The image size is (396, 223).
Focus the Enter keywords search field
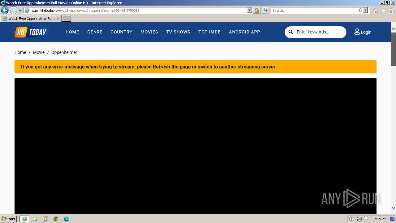[320, 32]
